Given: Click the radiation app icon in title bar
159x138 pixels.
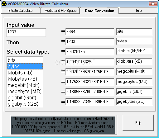Looking at the screenshot, I should (x=4, y=4).
